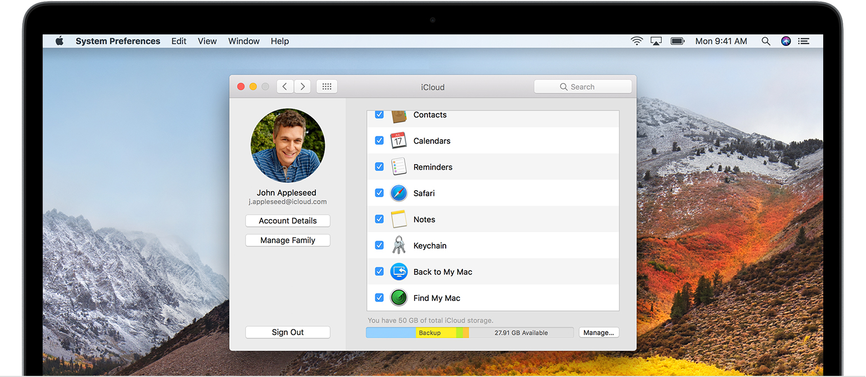
Task: Toggle the Keychain checkbox
Action: [379, 245]
